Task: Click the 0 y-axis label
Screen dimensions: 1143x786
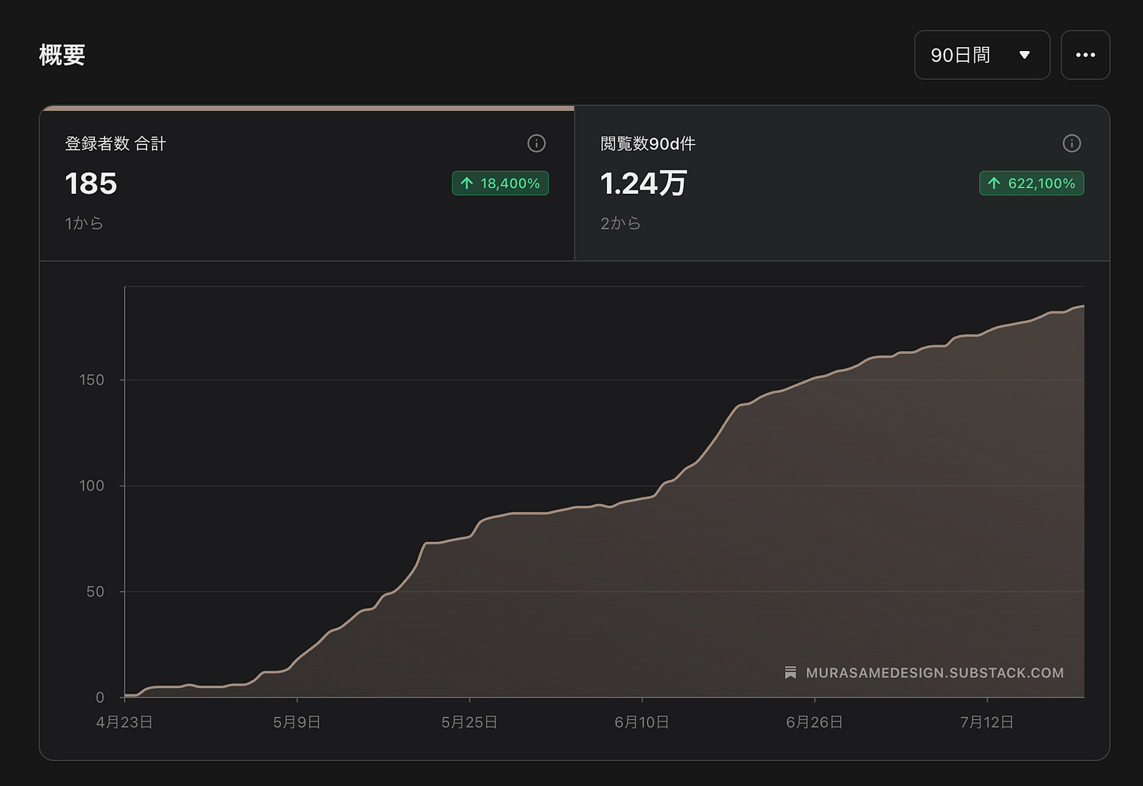Action: (x=100, y=697)
